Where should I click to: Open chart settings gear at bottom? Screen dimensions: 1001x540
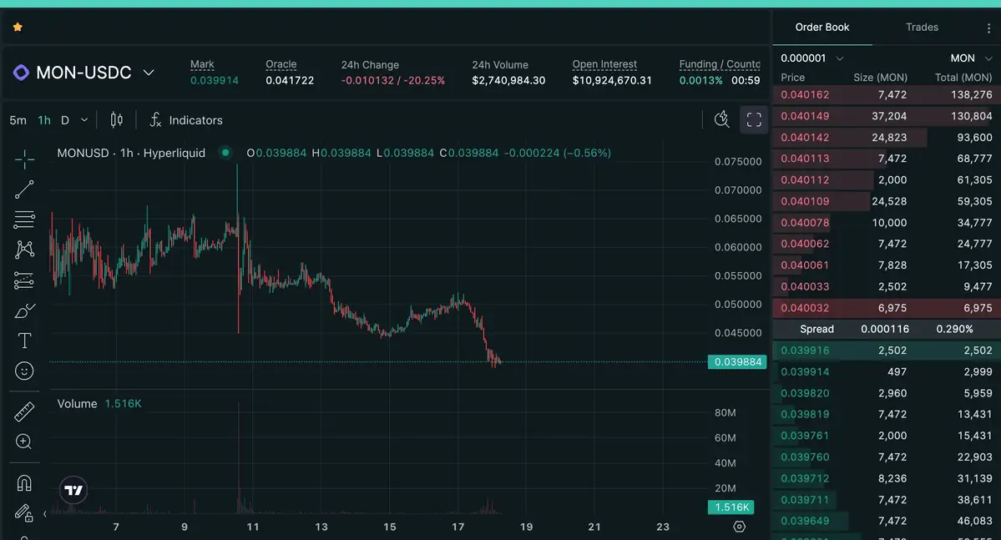pos(739,527)
